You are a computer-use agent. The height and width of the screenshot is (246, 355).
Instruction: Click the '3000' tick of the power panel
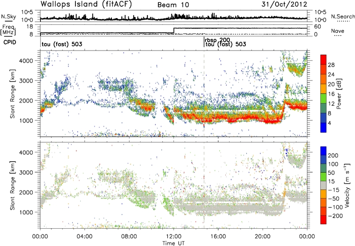[x=26, y=81]
